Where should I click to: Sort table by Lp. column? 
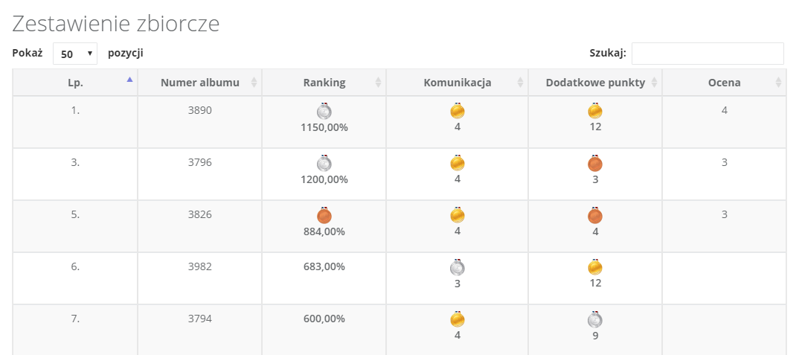[75, 83]
